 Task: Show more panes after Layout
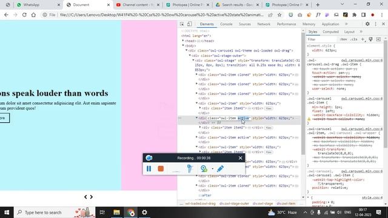click(x=361, y=31)
